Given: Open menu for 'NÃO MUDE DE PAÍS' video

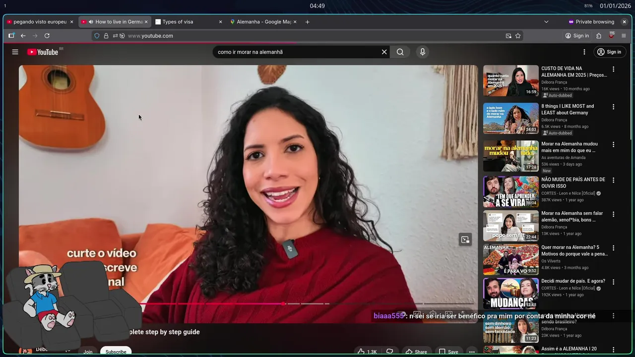Looking at the screenshot, I should [613, 180].
